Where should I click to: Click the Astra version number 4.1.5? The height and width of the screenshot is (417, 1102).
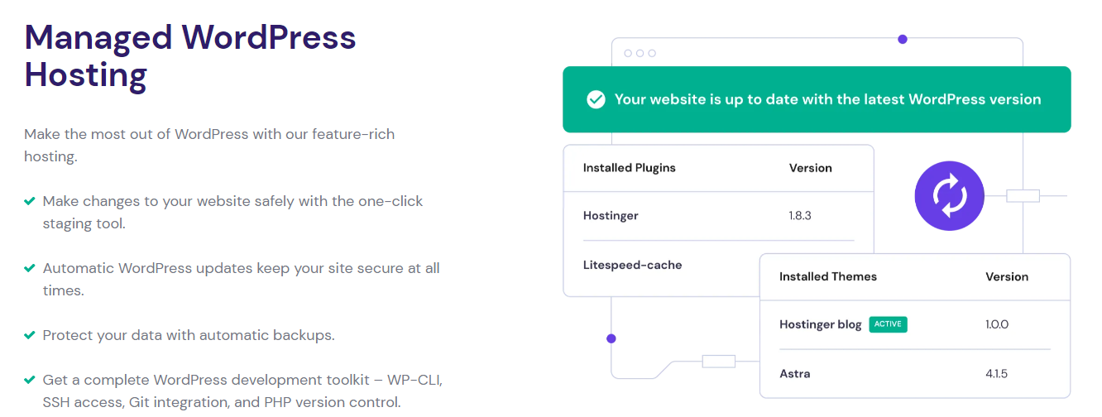point(996,374)
